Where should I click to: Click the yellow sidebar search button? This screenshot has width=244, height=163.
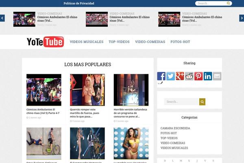click(x=202, y=102)
